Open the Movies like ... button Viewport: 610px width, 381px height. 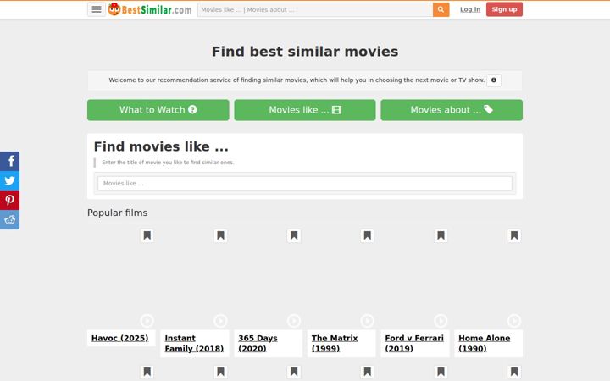[305, 110]
